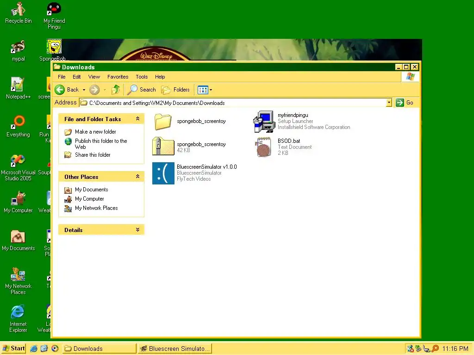Click Downloads taskbar button

pyautogui.click(x=99, y=349)
